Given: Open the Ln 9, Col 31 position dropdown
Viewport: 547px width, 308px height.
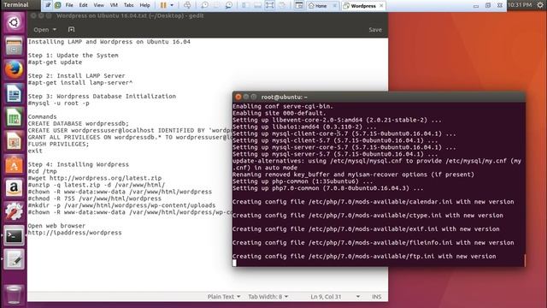Looking at the screenshot, I should [x=335, y=297].
